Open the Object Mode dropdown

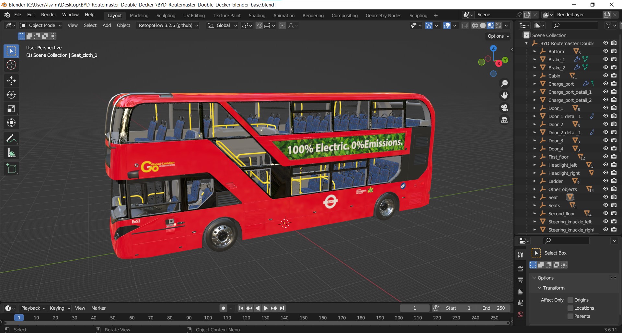pyautogui.click(x=41, y=25)
